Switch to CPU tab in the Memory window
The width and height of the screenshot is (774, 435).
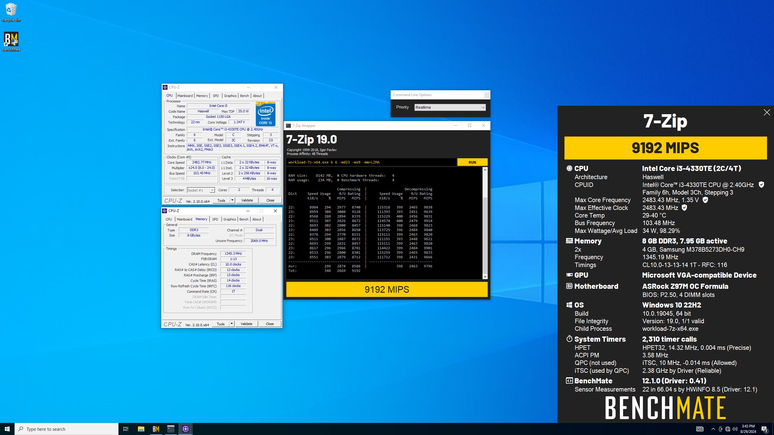coord(169,219)
